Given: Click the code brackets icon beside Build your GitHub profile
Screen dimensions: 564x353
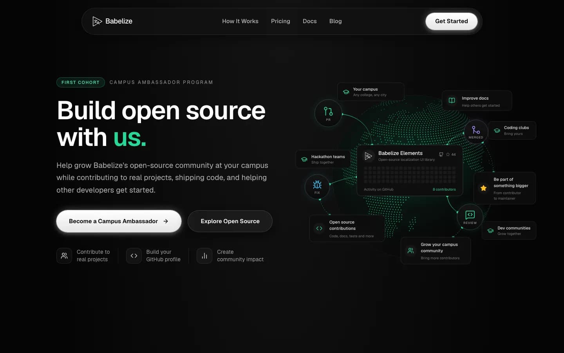Looking at the screenshot, I should pyautogui.click(x=134, y=256).
